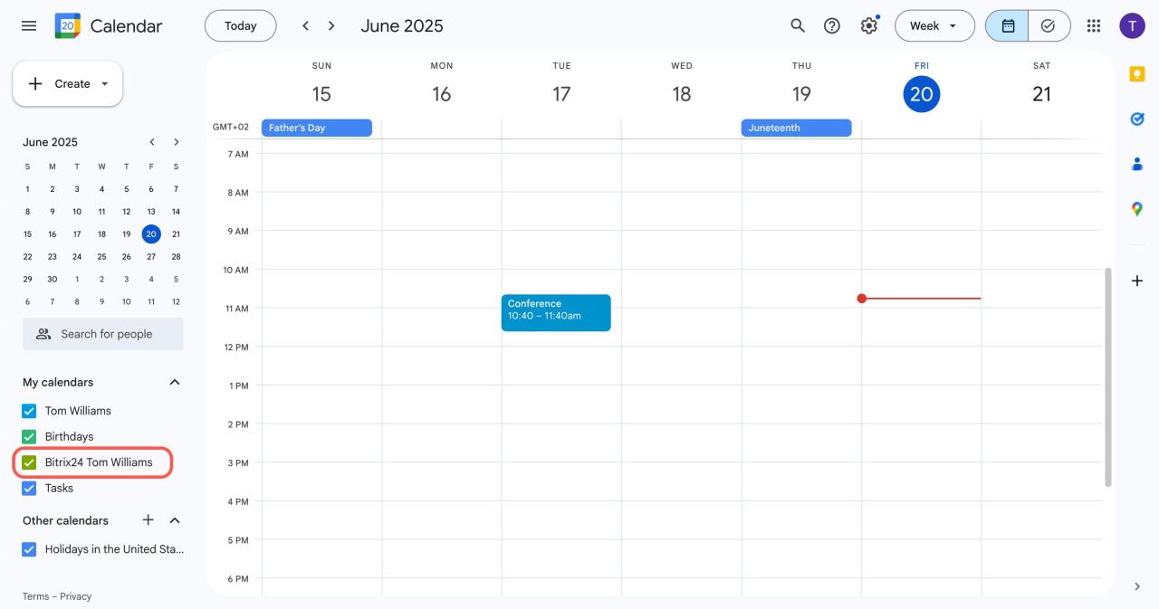Viewport: 1159px width, 609px height.
Task: Switch to the Calendar view tab
Action: point(1008,26)
